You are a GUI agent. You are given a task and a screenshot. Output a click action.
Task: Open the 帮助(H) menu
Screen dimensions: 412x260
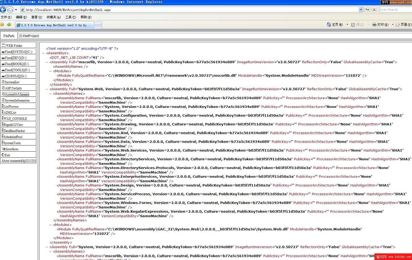coord(86,17)
